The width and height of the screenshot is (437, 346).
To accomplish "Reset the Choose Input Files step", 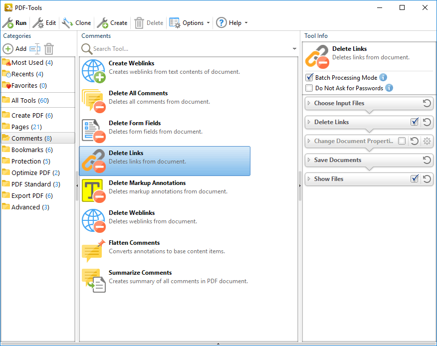I will [427, 103].
